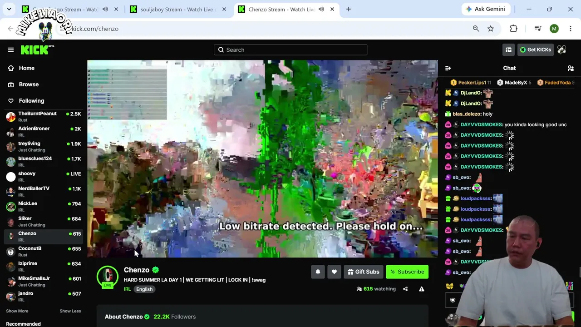
Task: Click the 'you kinda looking good unc' message
Action: coord(536,124)
